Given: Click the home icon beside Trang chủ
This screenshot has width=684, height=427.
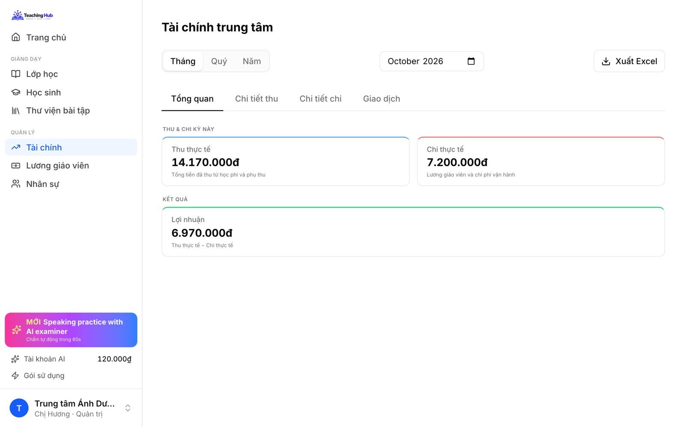Looking at the screenshot, I should [x=16, y=37].
